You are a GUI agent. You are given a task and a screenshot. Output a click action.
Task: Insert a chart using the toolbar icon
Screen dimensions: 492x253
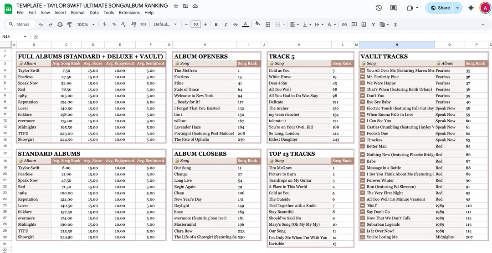tap(364, 25)
